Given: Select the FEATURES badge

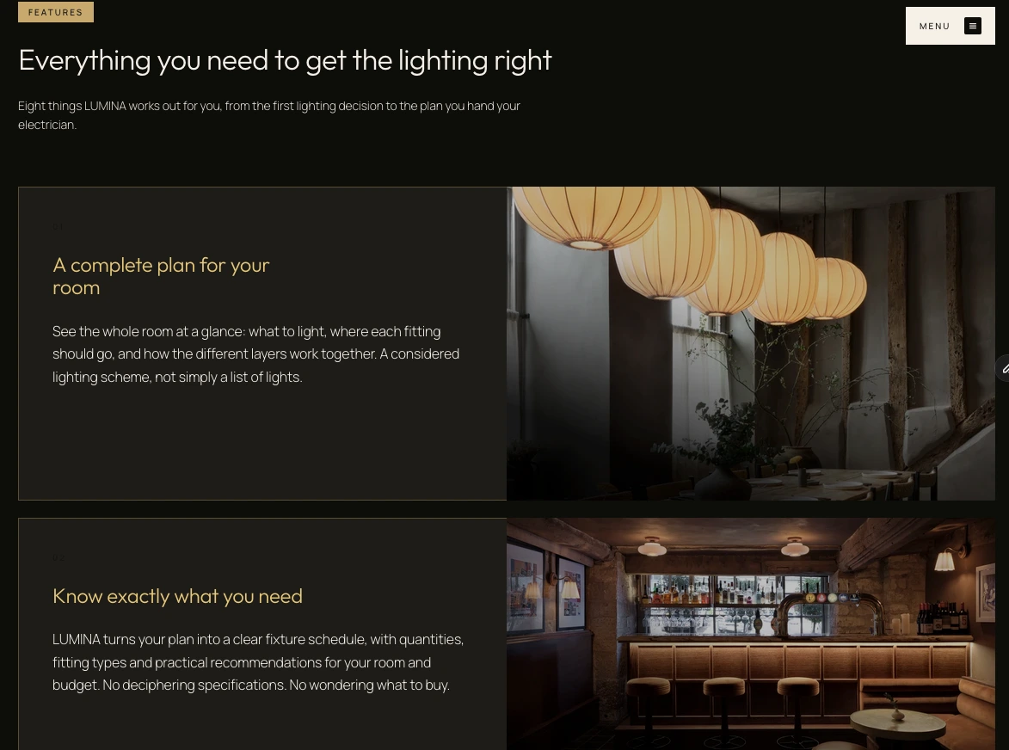Looking at the screenshot, I should point(55,12).
